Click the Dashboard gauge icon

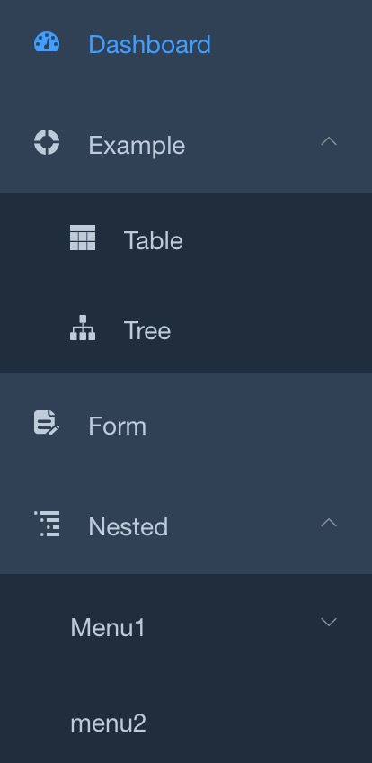[47, 42]
